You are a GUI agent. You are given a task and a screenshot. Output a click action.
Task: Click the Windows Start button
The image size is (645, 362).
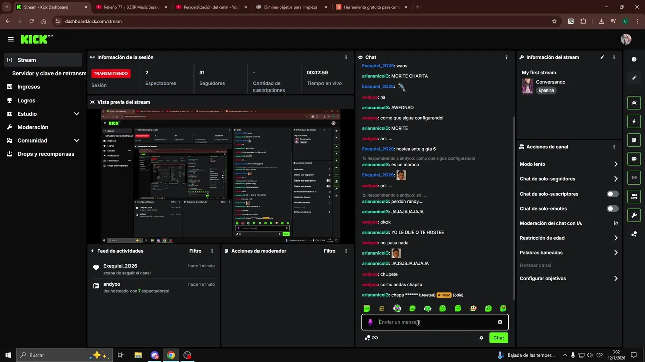tap(8, 355)
